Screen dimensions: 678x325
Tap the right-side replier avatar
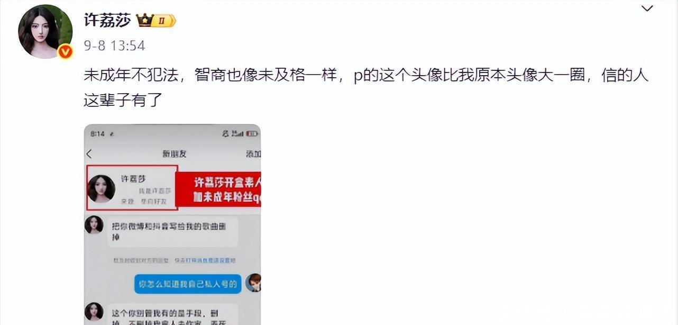click(254, 283)
